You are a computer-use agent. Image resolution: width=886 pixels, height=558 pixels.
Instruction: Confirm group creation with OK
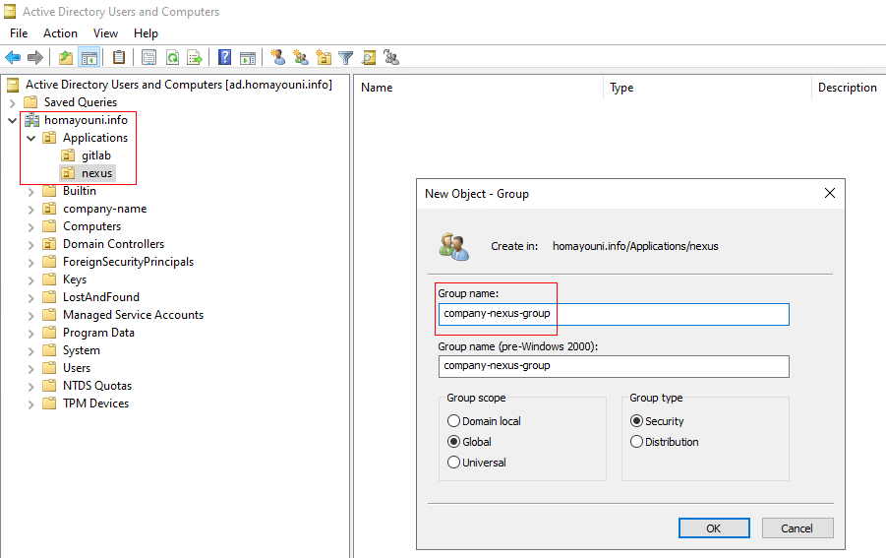point(714,528)
